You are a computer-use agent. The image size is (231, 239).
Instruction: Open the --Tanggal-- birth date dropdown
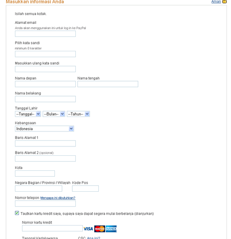click(x=28, y=114)
